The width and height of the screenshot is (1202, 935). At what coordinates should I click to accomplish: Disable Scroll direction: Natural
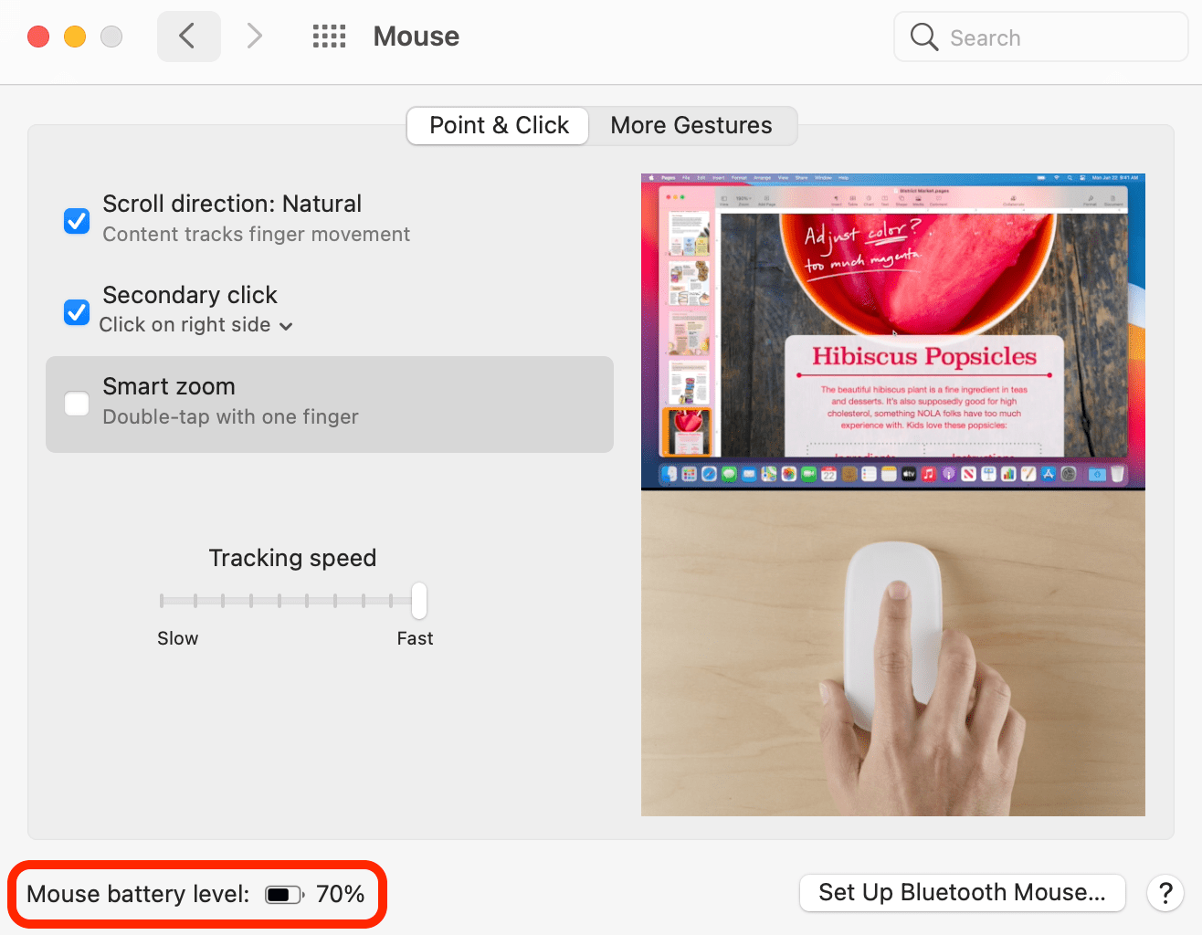76,220
